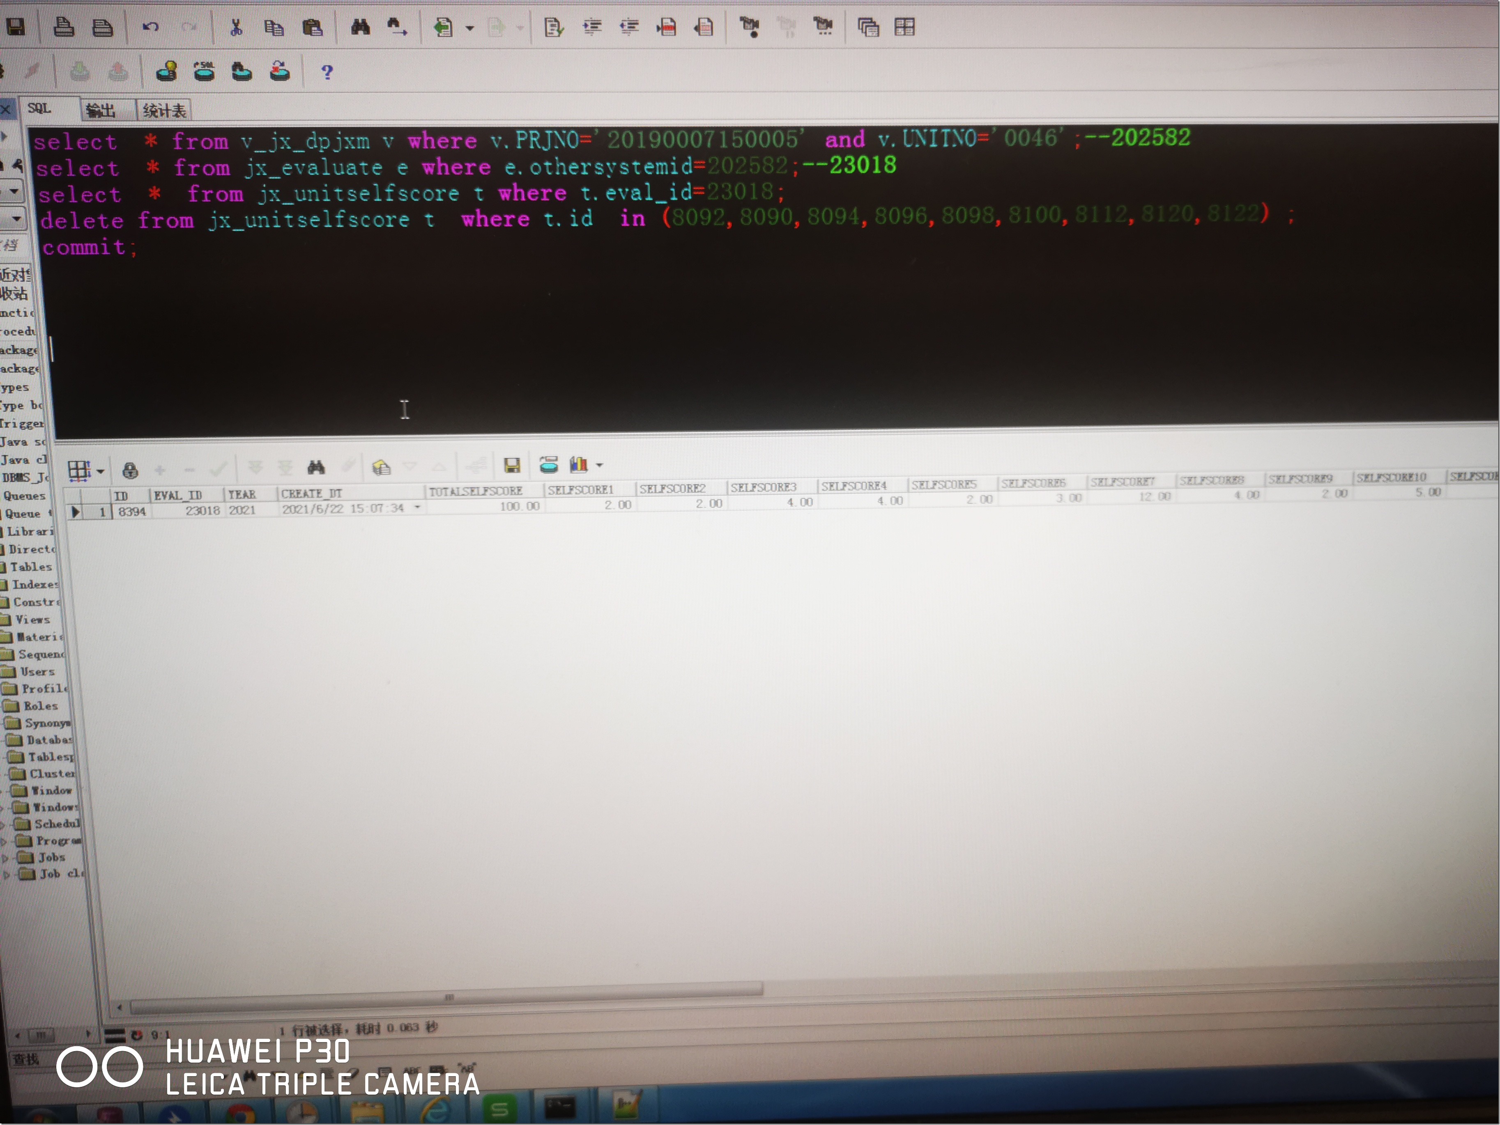Click row 1 selector arrow in grid

pos(75,512)
